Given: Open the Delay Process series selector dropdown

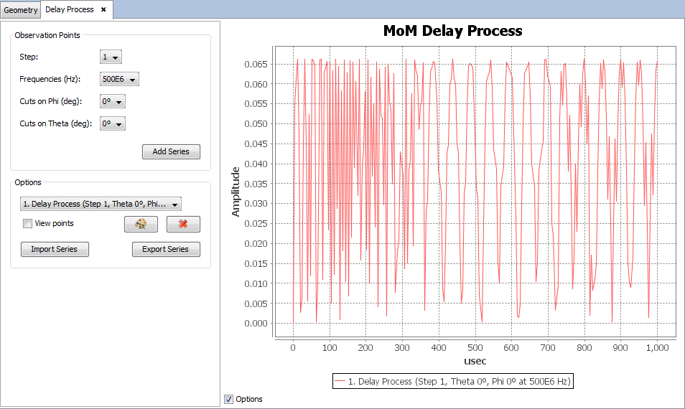Looking at the screenshot, I should 101,204.
